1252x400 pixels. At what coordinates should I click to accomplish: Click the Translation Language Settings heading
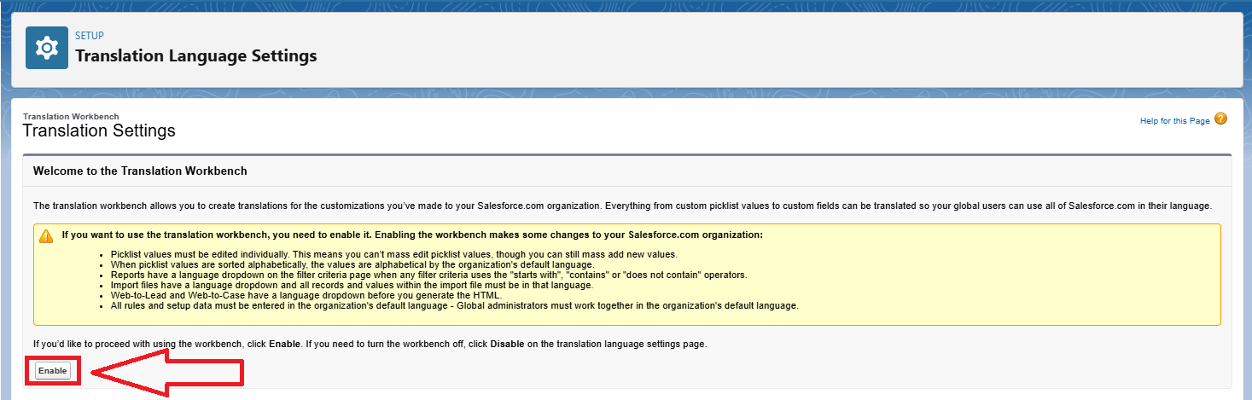(x=196, y=56)
